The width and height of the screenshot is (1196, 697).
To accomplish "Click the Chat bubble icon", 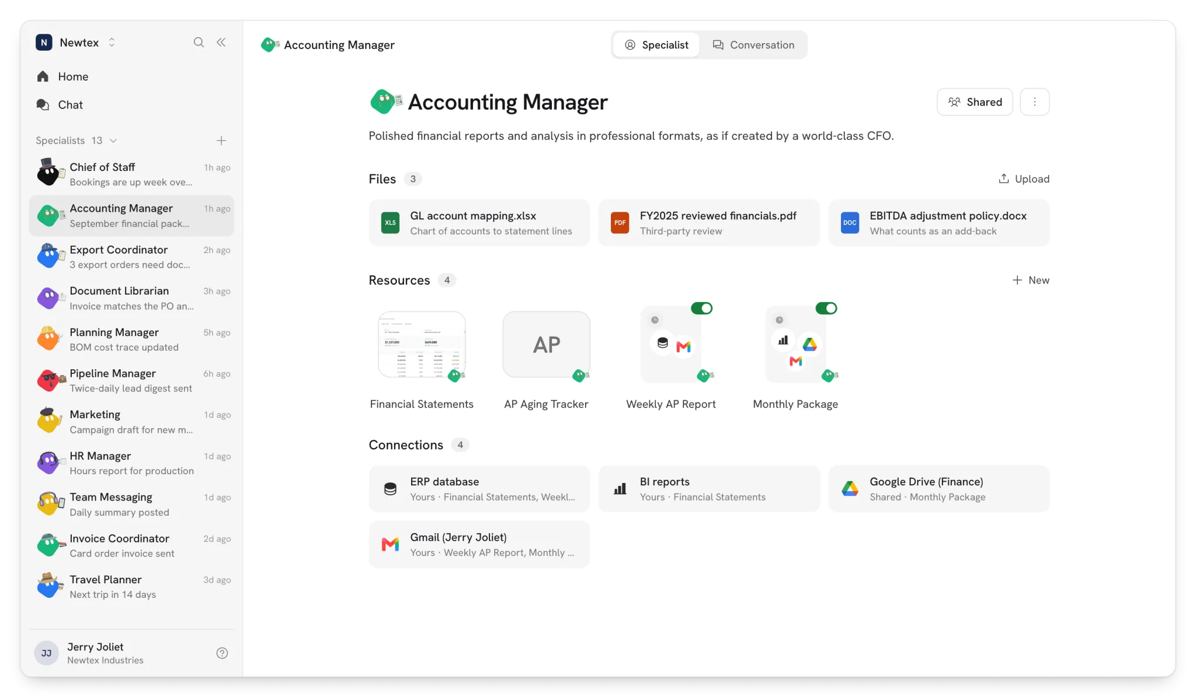I will (43, 104).
